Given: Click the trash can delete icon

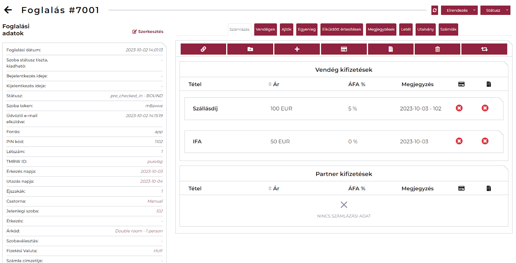Looking at the screenshot, I should (x=437, y=49).
